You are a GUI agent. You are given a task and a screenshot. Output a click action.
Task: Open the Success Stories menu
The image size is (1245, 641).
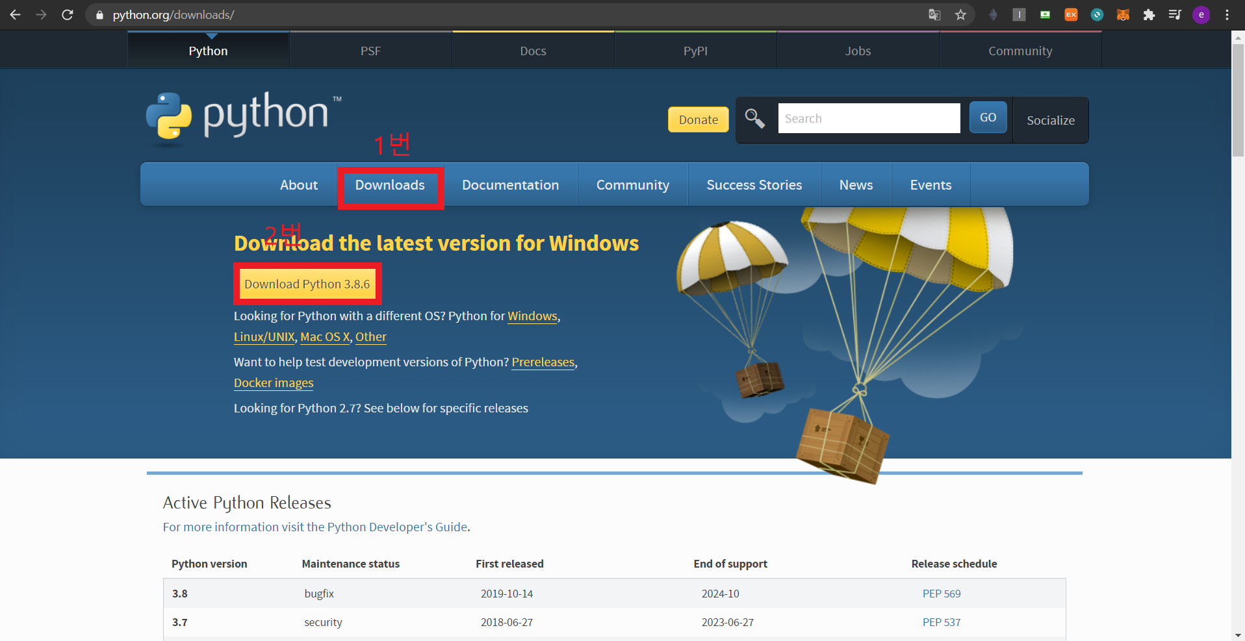pos(754,185)
